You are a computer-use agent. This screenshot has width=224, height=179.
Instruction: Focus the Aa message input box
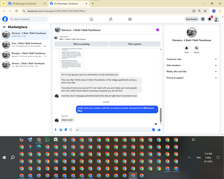(x=115, y=130)
